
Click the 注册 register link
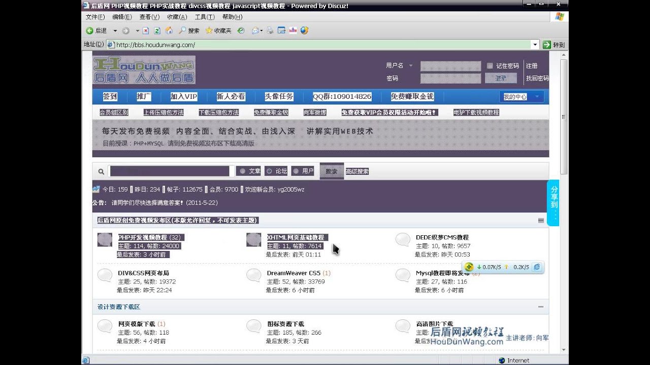pyautogui.click(x=532, y=66)
